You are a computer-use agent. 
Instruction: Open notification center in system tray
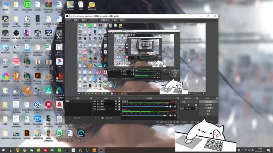click(x=269, y=150)
